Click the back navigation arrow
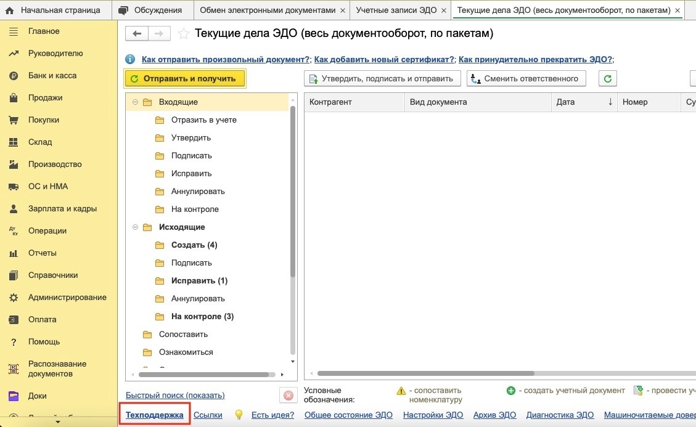This screenshot has height=427, width=696. 137,33
